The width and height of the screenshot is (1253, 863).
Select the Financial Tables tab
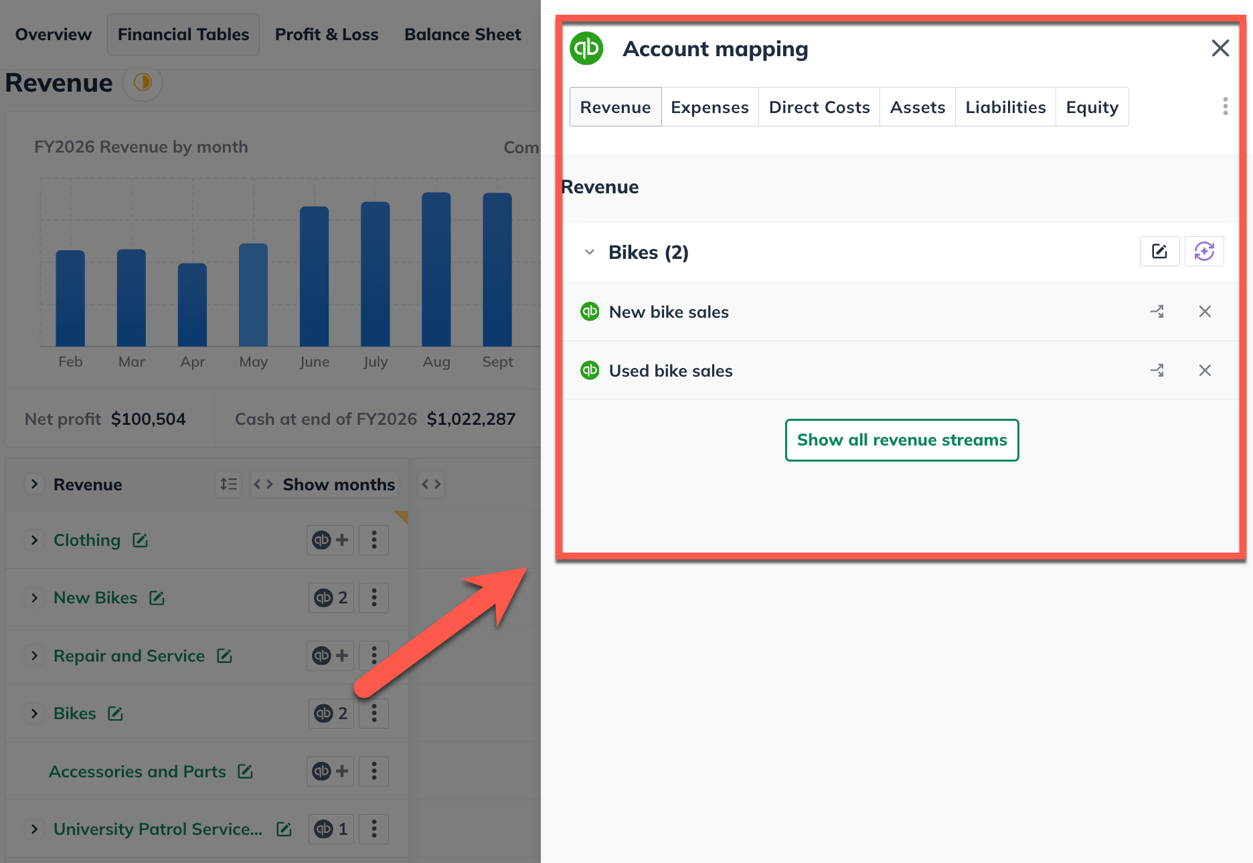[x=183, y=35]
